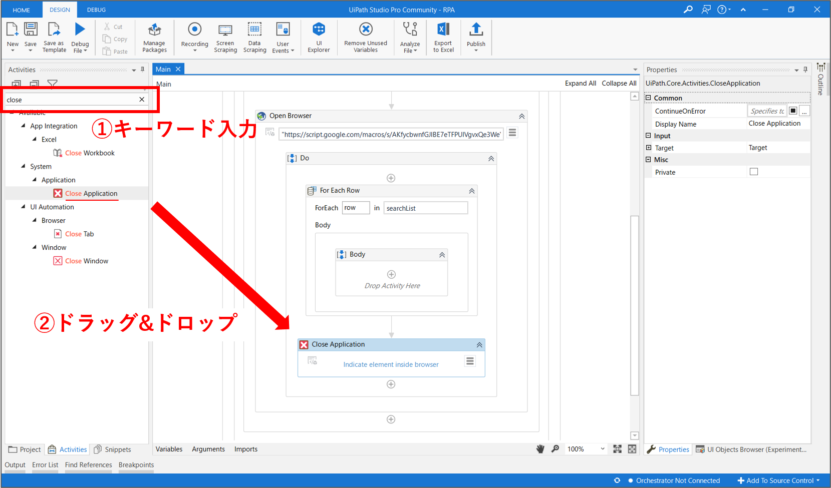The width and height of the screenshot is (831, 488).
Task: Click Indicate element inside browser link
Action: pos(391,364)
